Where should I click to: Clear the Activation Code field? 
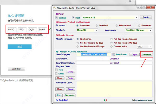click(60, 89)
